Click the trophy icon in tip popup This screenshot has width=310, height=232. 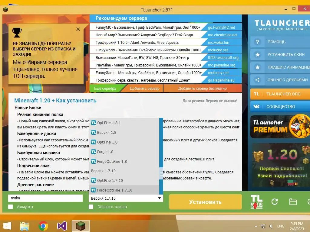tap(17, 32)
